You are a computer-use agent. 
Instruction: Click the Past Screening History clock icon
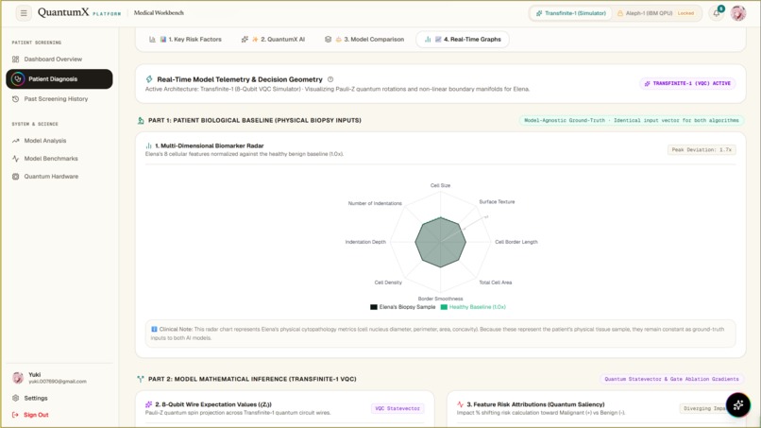pos(15,99)
